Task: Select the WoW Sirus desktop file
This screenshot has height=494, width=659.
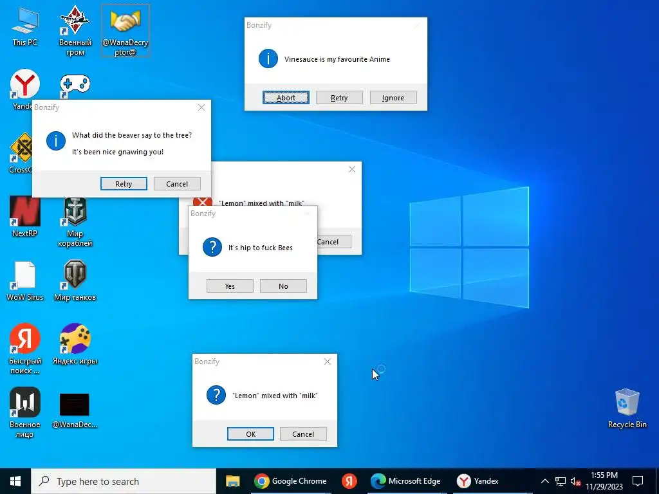Action: [25, 280]
